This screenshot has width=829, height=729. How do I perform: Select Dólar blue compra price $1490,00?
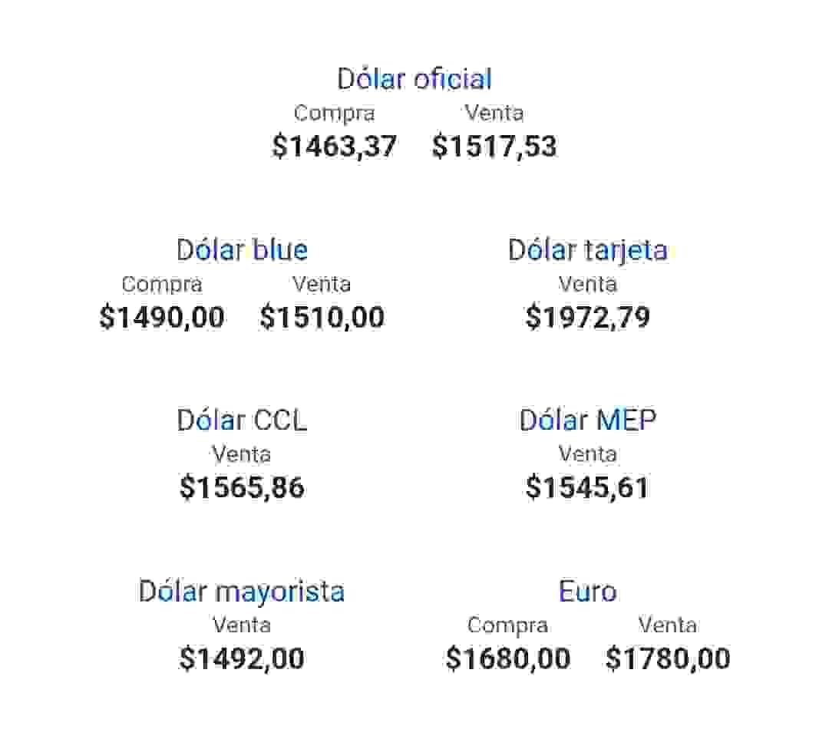tap(162, 318)
